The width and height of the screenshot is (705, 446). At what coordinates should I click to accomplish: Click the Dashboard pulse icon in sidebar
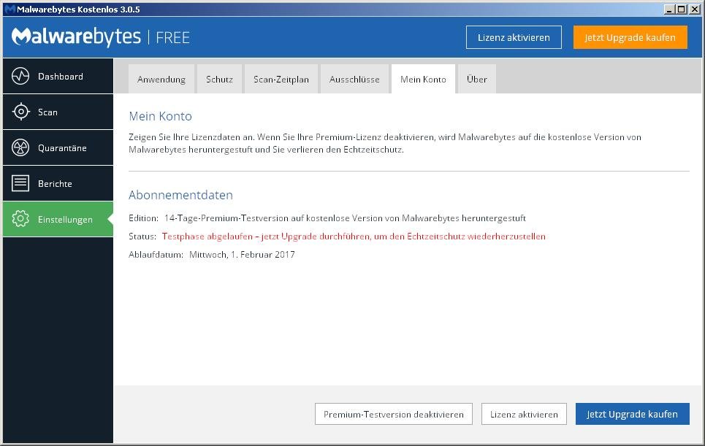(x=20, y=77)
